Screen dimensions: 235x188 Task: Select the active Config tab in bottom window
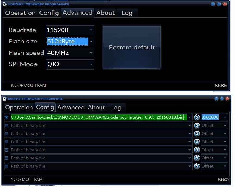pos(45,107)
